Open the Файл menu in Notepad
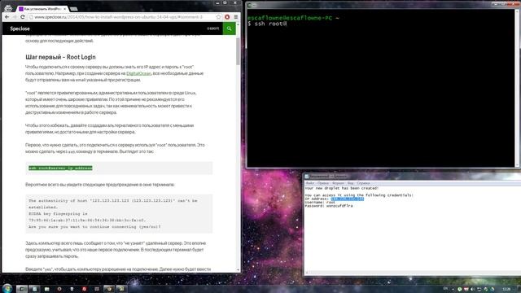This screenshot has width=521, height=293. (310, 183)
